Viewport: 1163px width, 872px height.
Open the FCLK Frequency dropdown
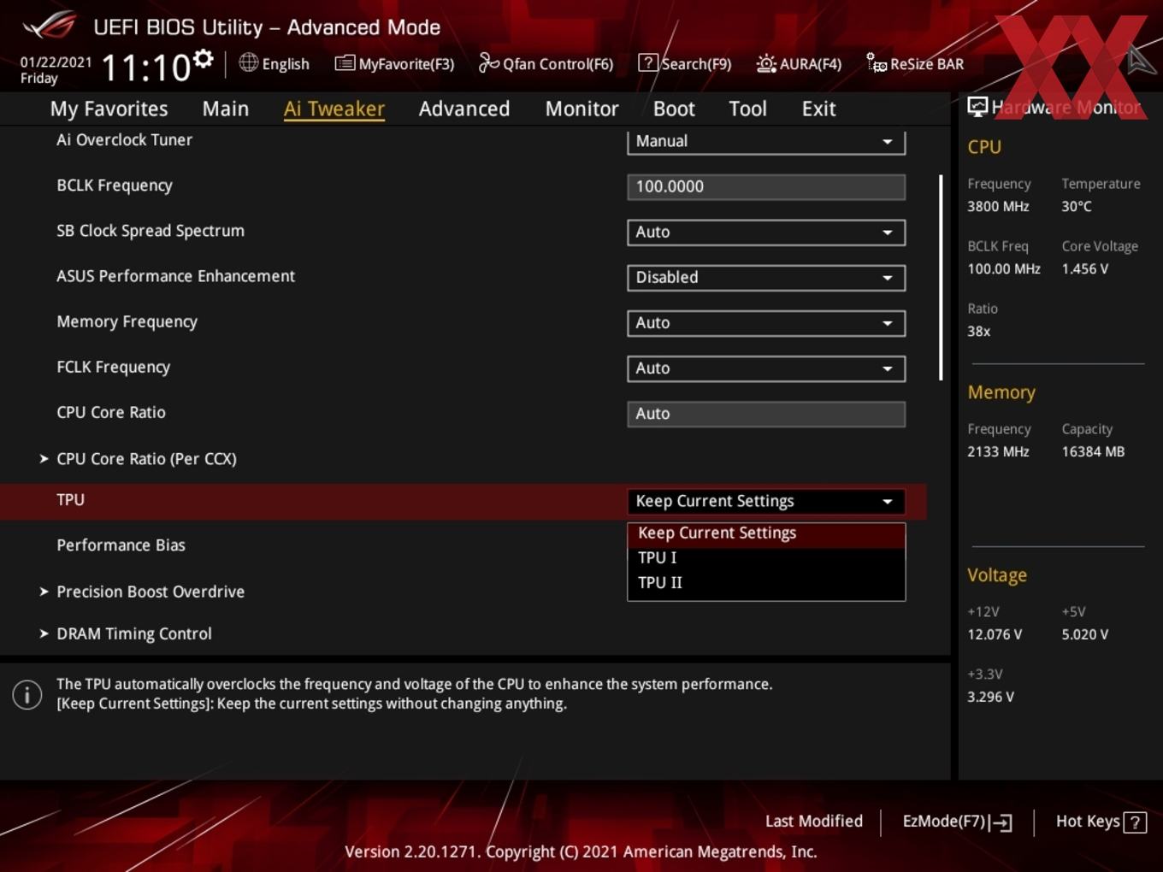pyautogui.click(x=766, y=368)
